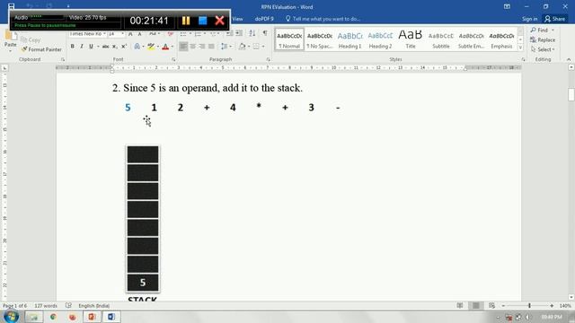This screenshot has width=575, height=323.
Task: Increase paragraph indent
Action: (x=239, y=33)
